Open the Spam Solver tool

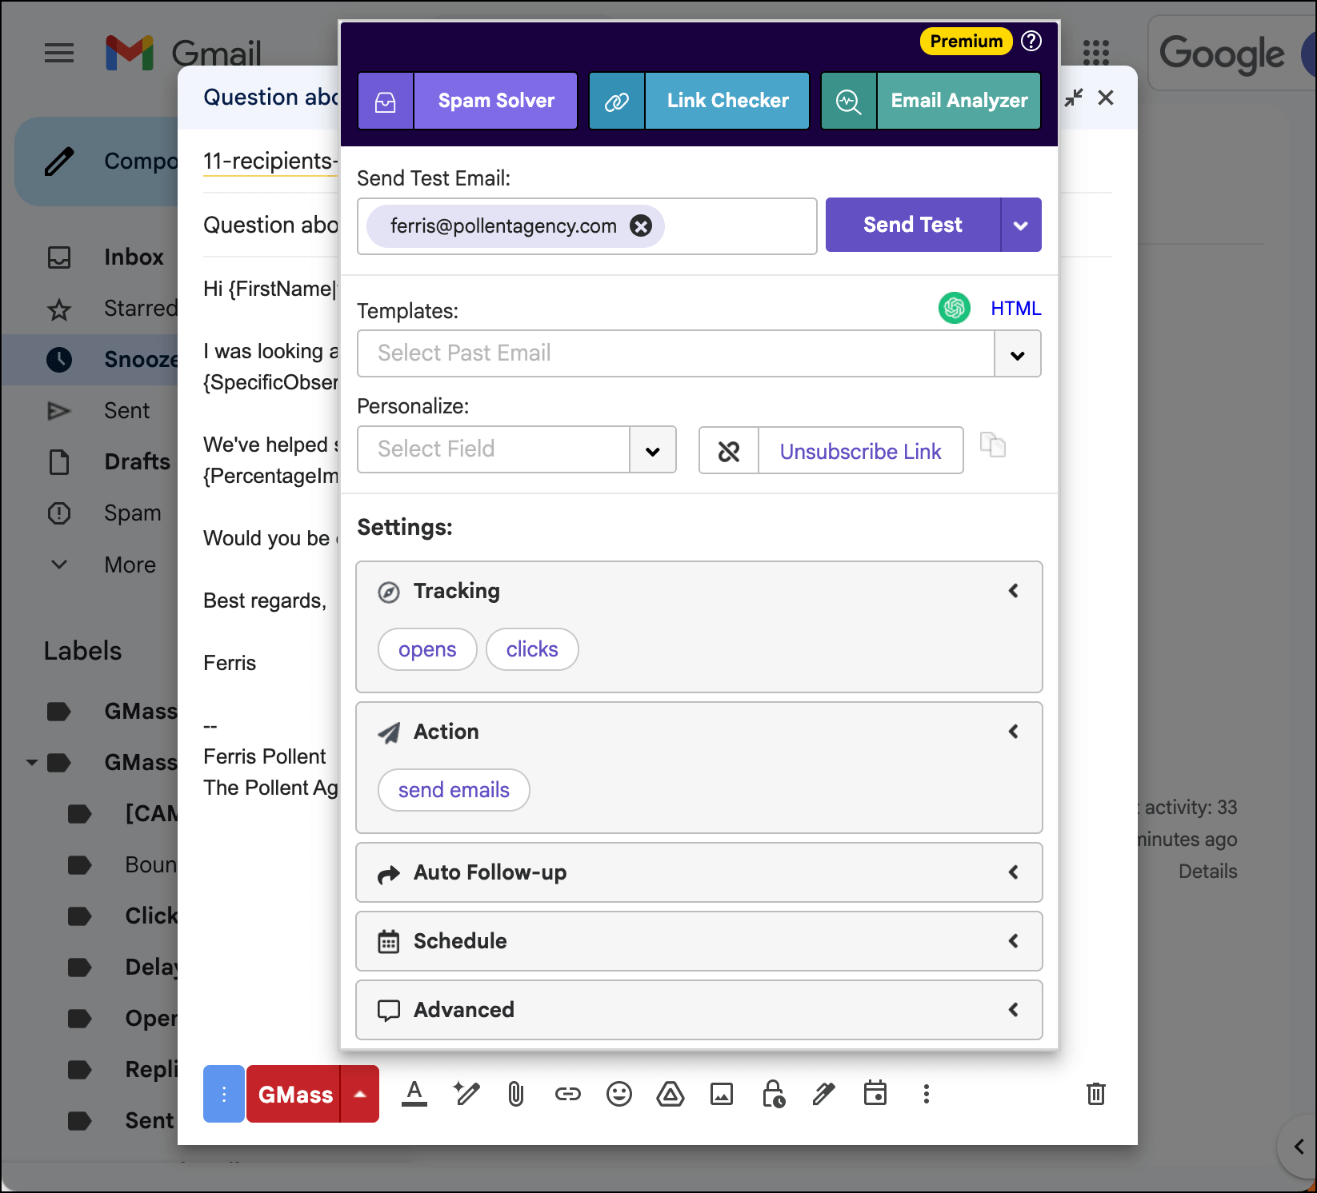click(495, 101)
